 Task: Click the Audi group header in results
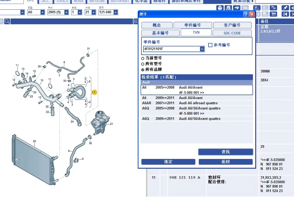(197, 82)
